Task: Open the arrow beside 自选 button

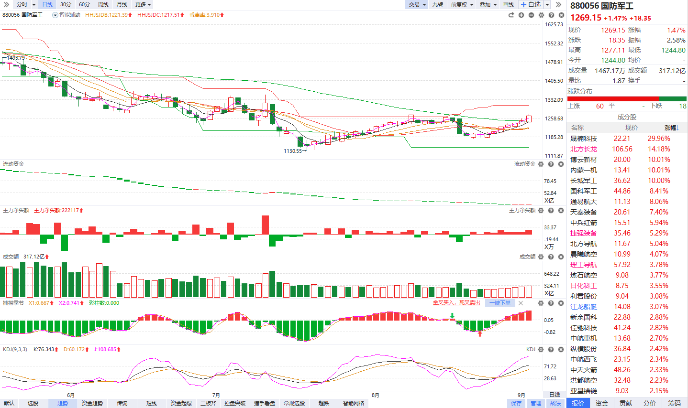Action: pos(547,4)
